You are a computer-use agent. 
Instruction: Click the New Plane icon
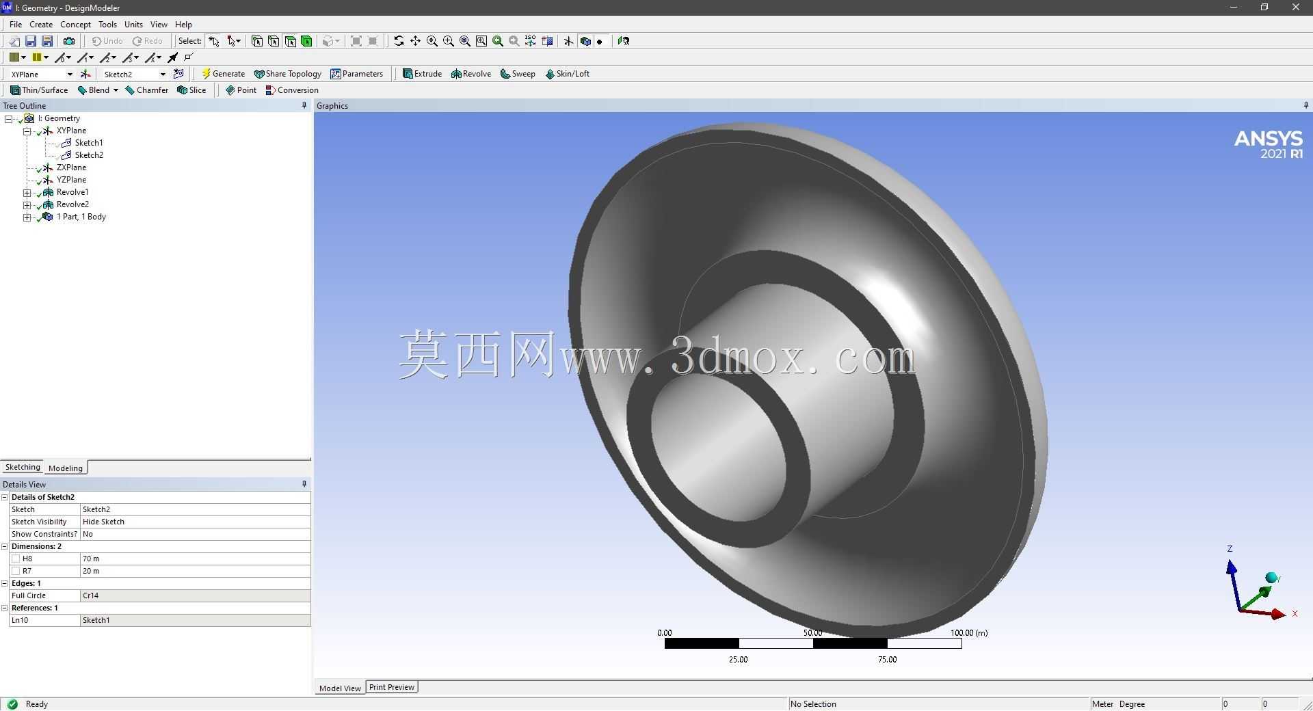(x=85, y=74)
